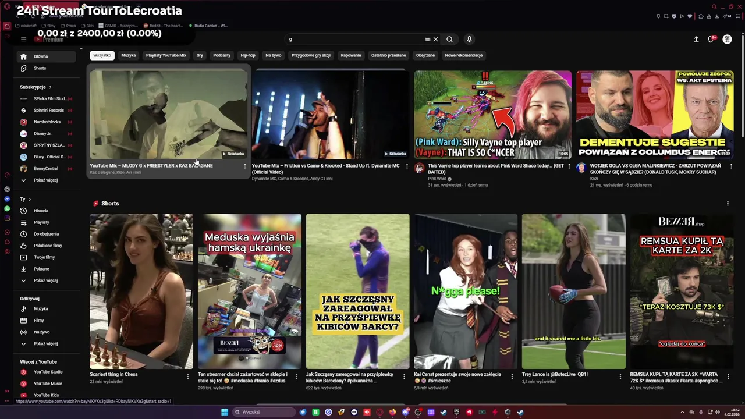Open Spinnin' Records subscription channel

pos(46,110)
